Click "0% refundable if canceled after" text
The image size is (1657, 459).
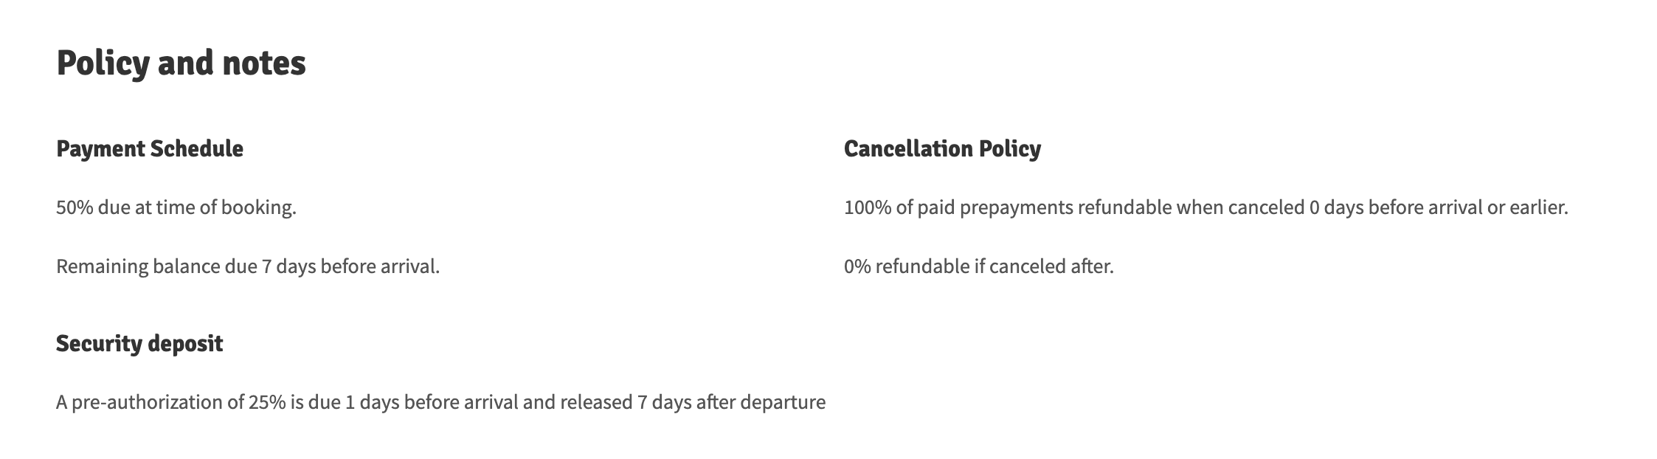click(x=978, y=266)
